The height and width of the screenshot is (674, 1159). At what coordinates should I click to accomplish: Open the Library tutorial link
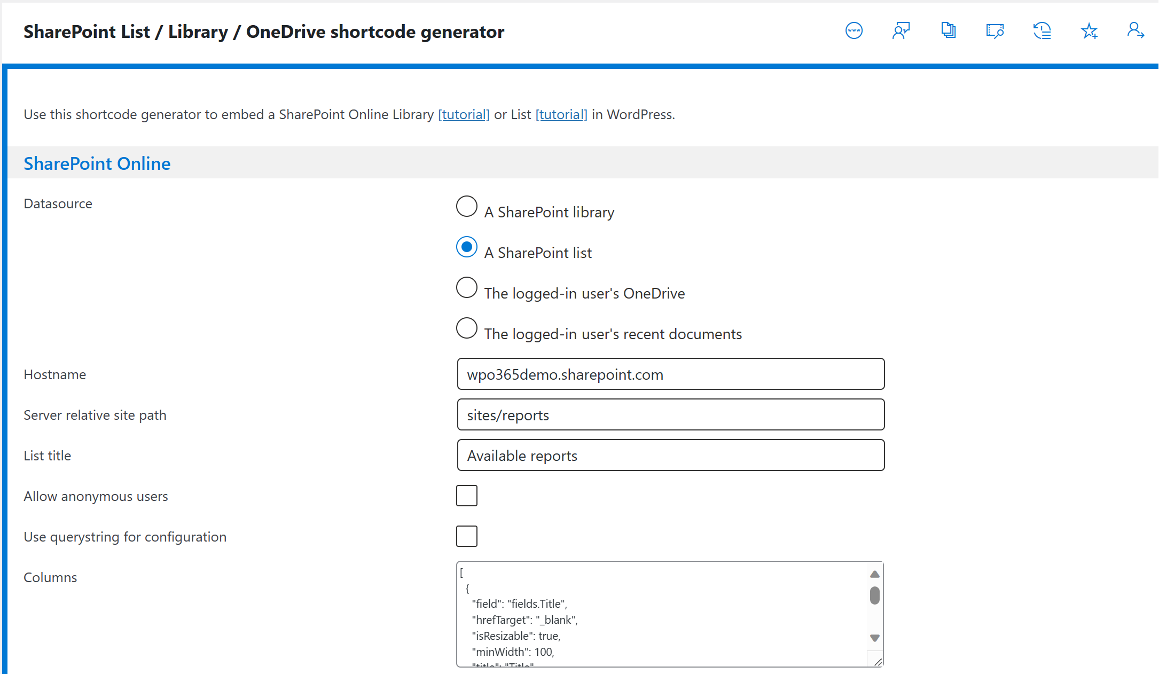(x=464, y=114)
